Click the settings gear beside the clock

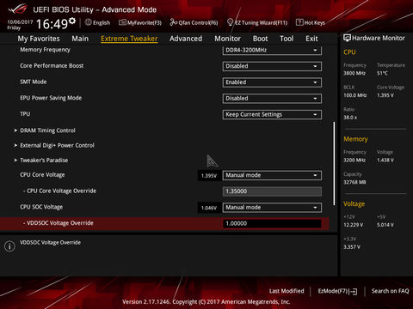[x=72, y=21]
